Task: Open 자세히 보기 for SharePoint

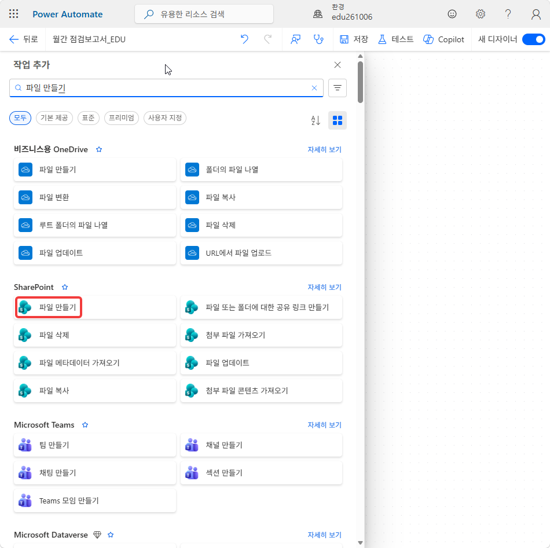Action: [324, 287]
